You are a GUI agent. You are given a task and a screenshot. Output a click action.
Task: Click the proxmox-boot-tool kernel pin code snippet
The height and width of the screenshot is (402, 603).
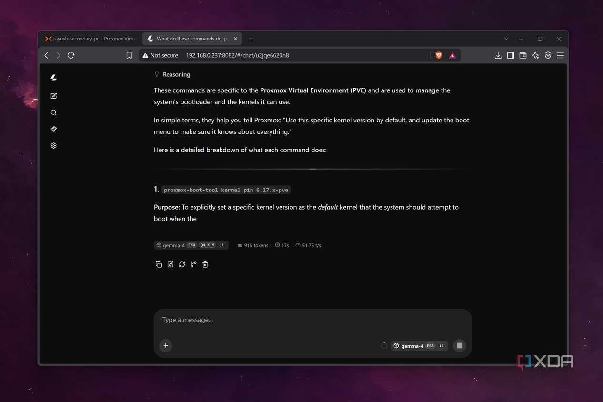pyautogui.click(x=226, y=190)
